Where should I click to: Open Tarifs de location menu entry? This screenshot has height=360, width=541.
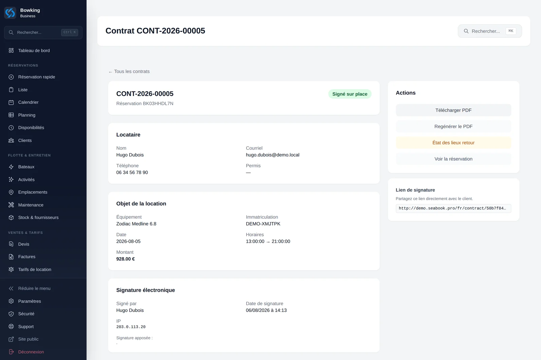[x=43, y=269]
